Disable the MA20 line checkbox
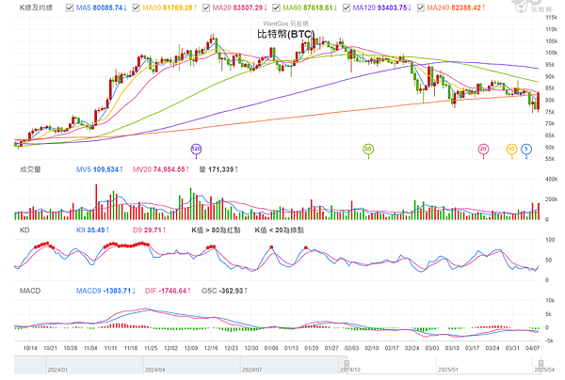Image resolution: width=565 pixels, height=380 pixels. coord(206,8)
